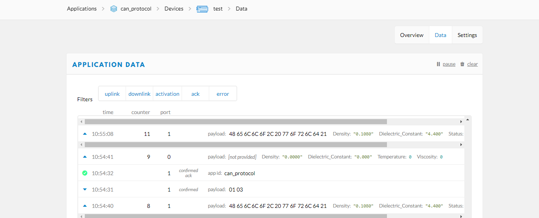Click the test device icon in breadcrumb

[x=202, y=9]
